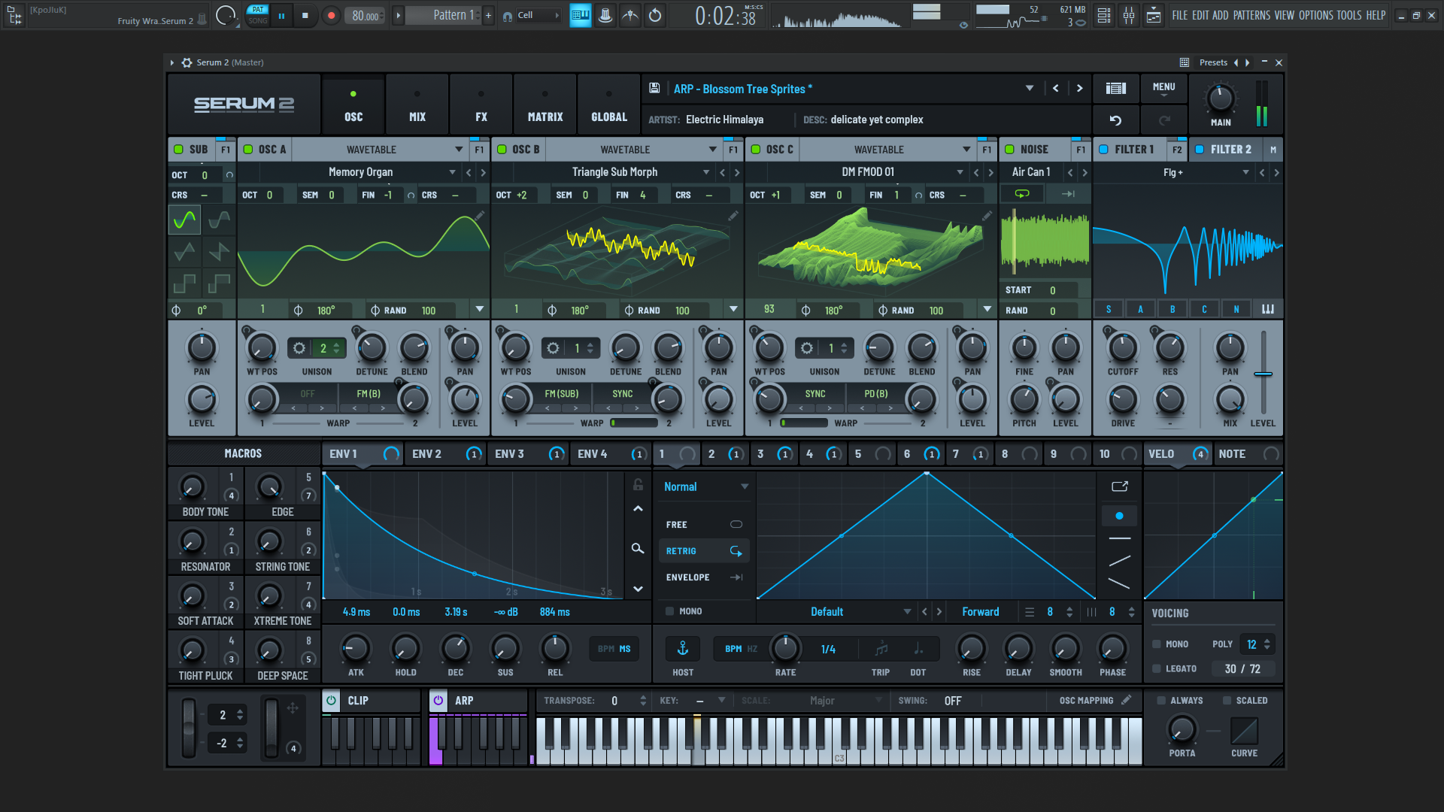Image resolution: width=1444 pixels, height=812 pixels.
Task: Click the FL Studio record button
Action: 331,15
